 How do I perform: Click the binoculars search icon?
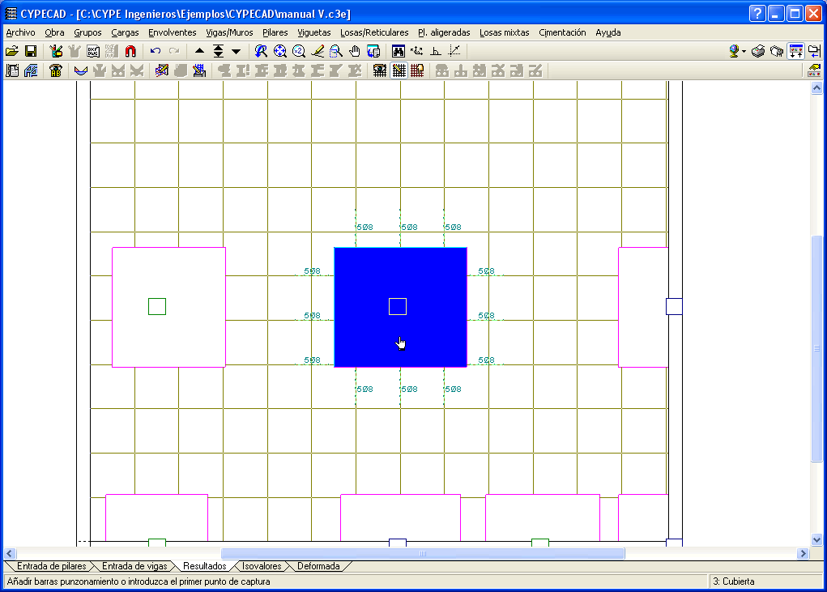(399, 51)
